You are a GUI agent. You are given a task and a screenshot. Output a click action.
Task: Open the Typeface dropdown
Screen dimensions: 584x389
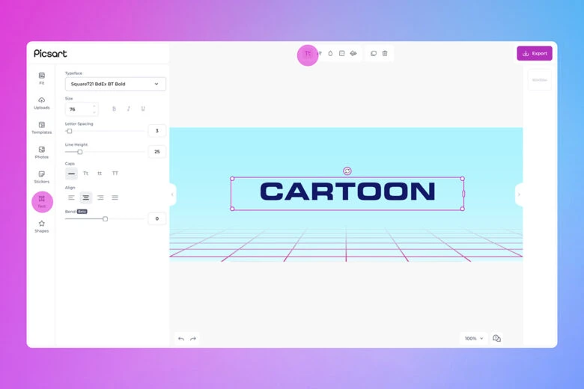point(115,84)
